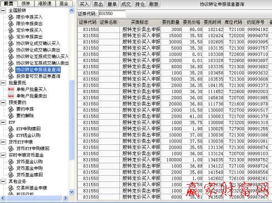Switch to the 债券 tab

26,4
